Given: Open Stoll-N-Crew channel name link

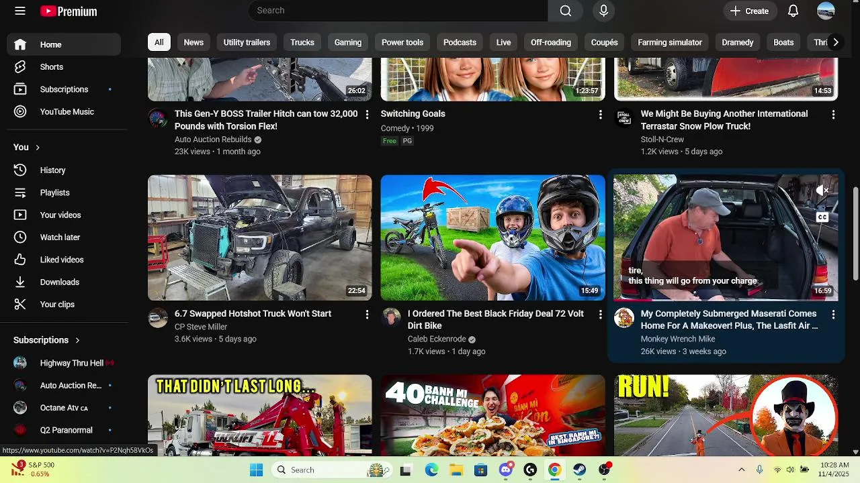Looking at the screenshot, I should coord(662,140).
